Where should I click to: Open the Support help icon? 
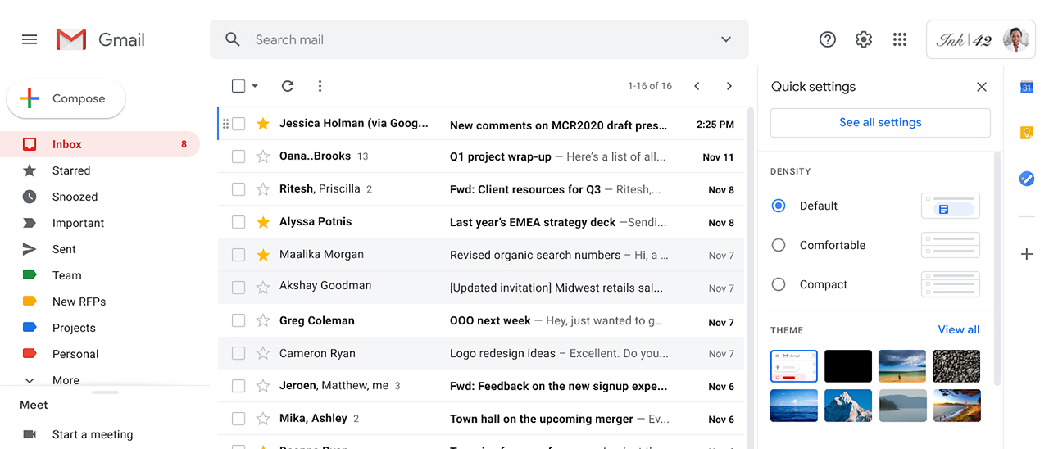pos(828,39)
